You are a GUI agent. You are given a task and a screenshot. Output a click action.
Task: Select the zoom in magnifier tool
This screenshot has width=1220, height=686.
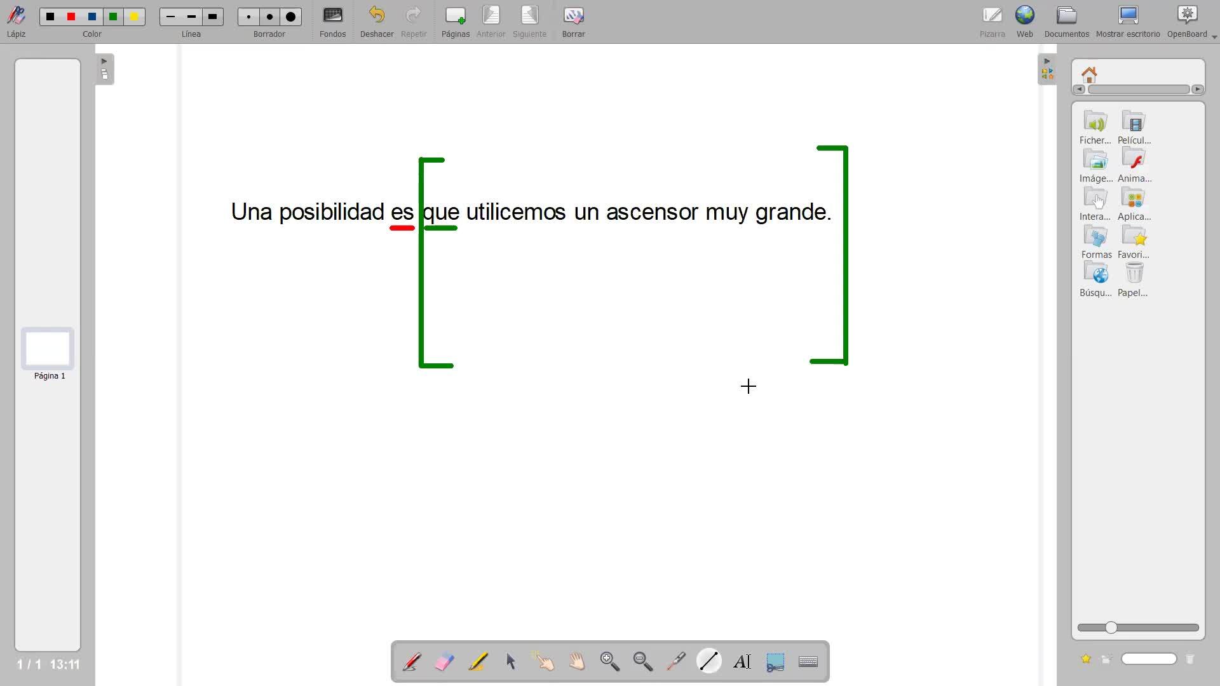[x=610, y=662]
